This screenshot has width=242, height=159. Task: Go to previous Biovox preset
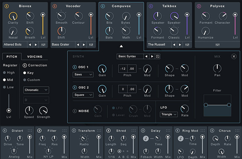(x=30, y=45)
